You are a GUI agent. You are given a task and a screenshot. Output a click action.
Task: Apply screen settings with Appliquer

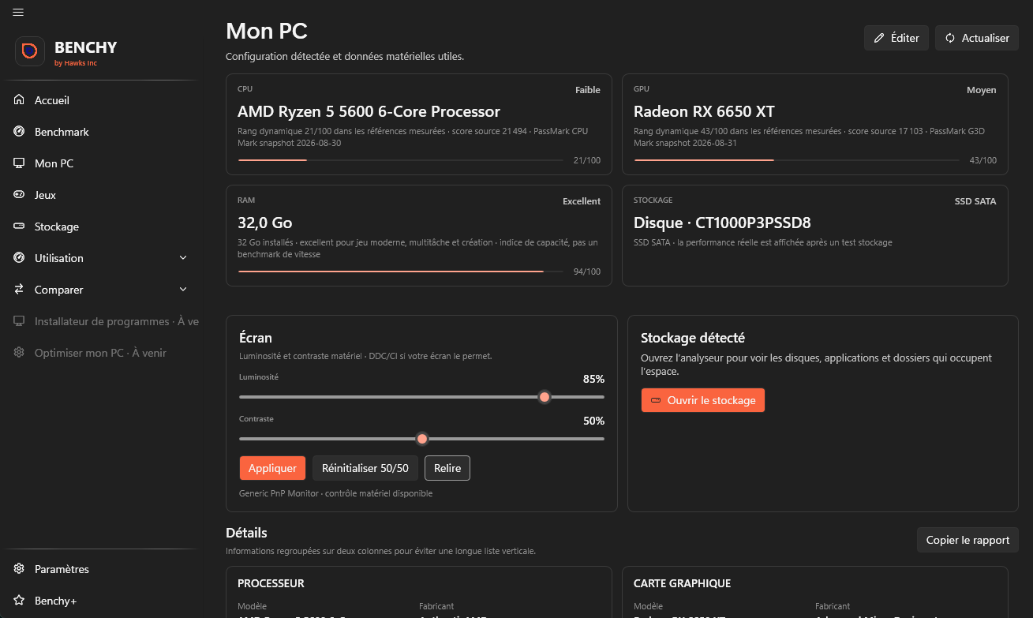pyautogui.click(x=272, y=468)
